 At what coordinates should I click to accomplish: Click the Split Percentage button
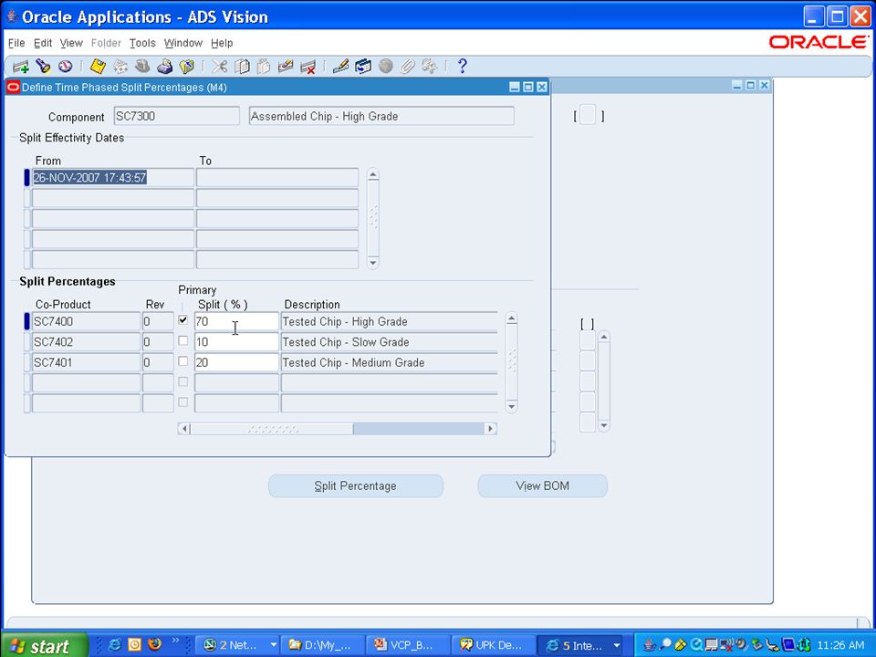pyautogui.click(x=355, y=486)
